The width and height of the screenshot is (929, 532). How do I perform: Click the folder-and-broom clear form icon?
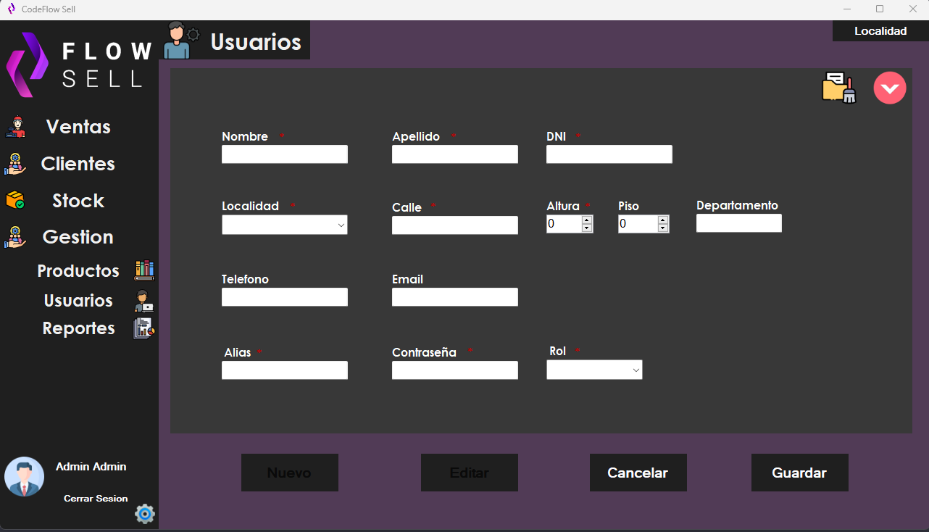(x=838, y=87)
